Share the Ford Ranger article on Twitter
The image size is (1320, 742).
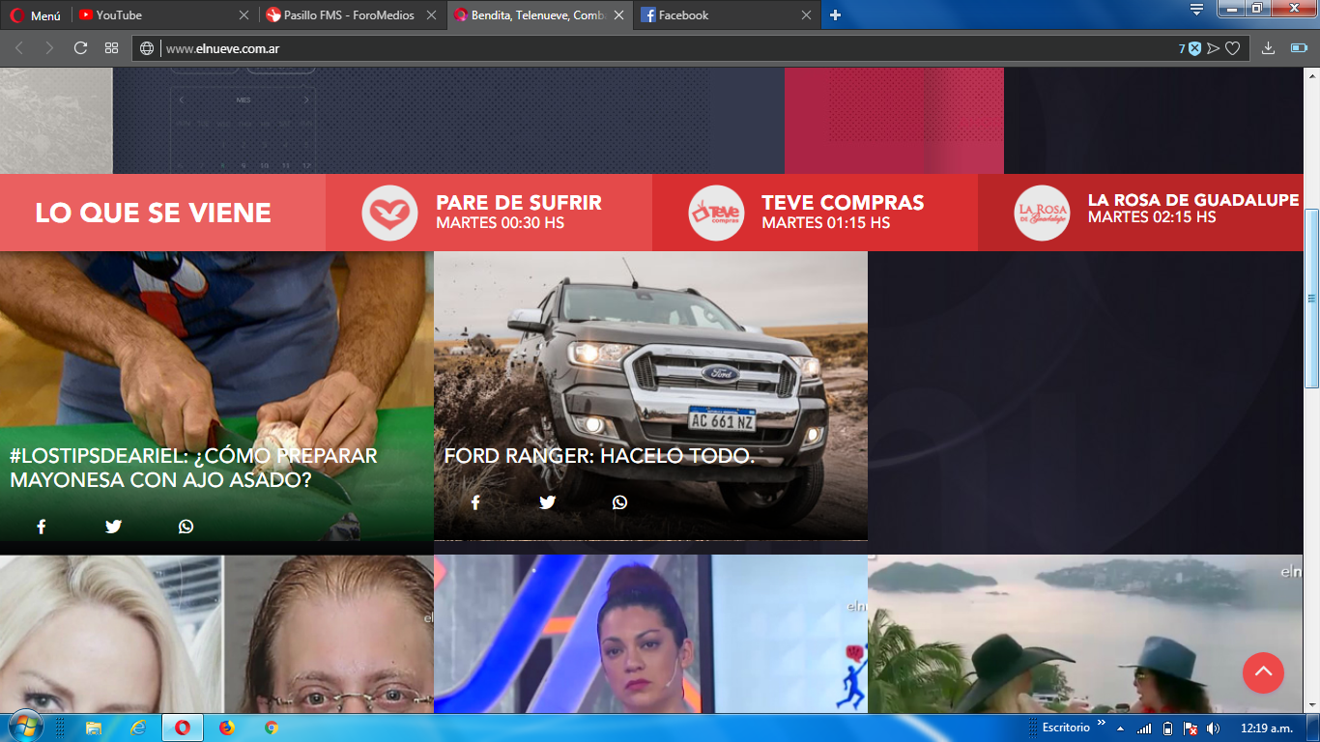click(x=547, y=502)
